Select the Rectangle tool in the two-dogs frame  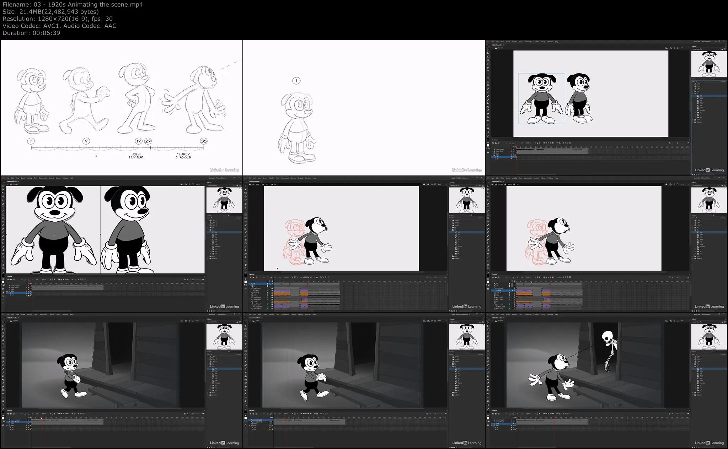[x=488, y=78]
